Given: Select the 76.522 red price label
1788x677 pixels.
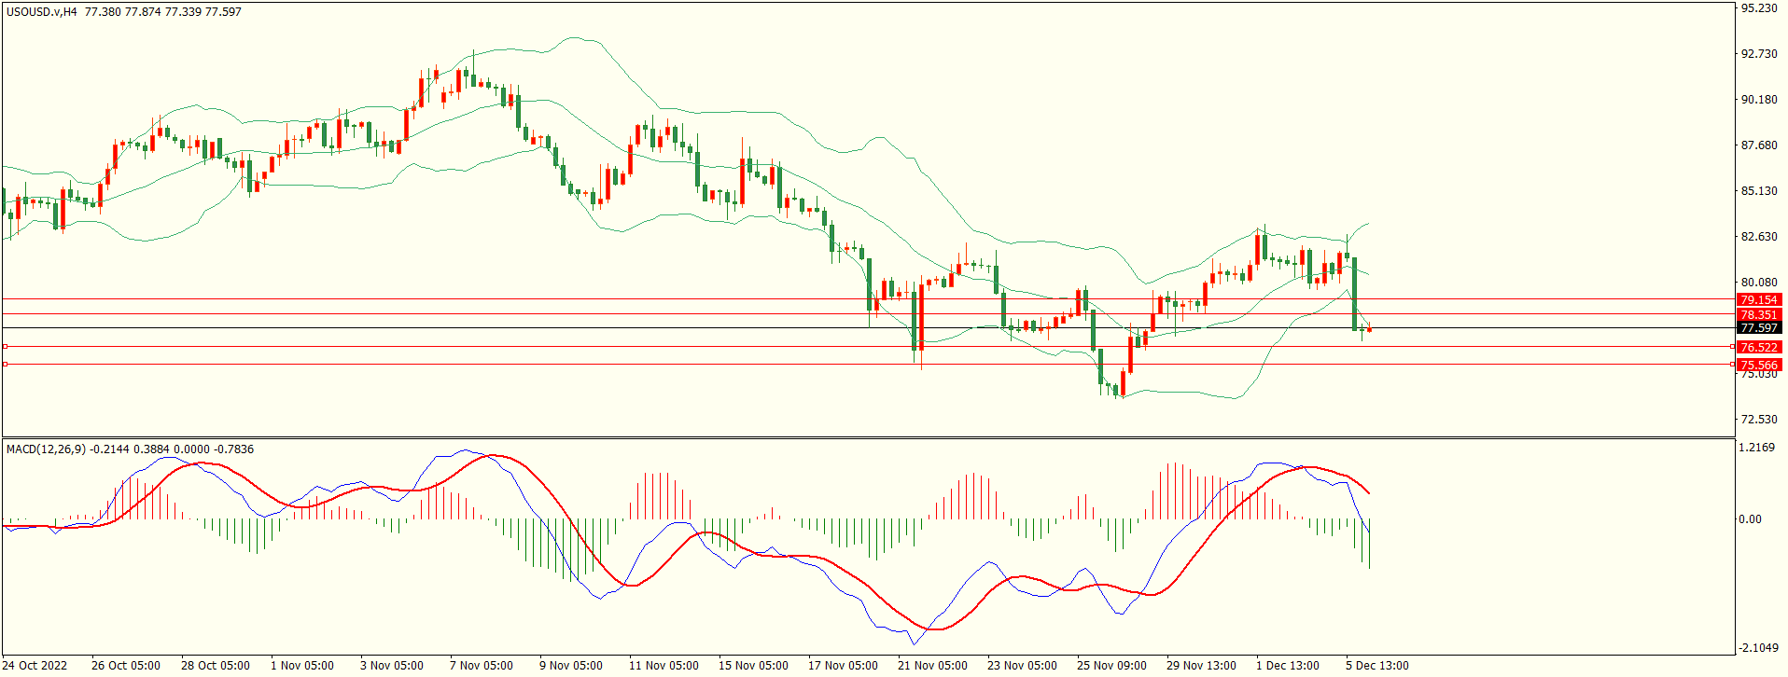Looking at the screenshot, I should pos(1758,347).
